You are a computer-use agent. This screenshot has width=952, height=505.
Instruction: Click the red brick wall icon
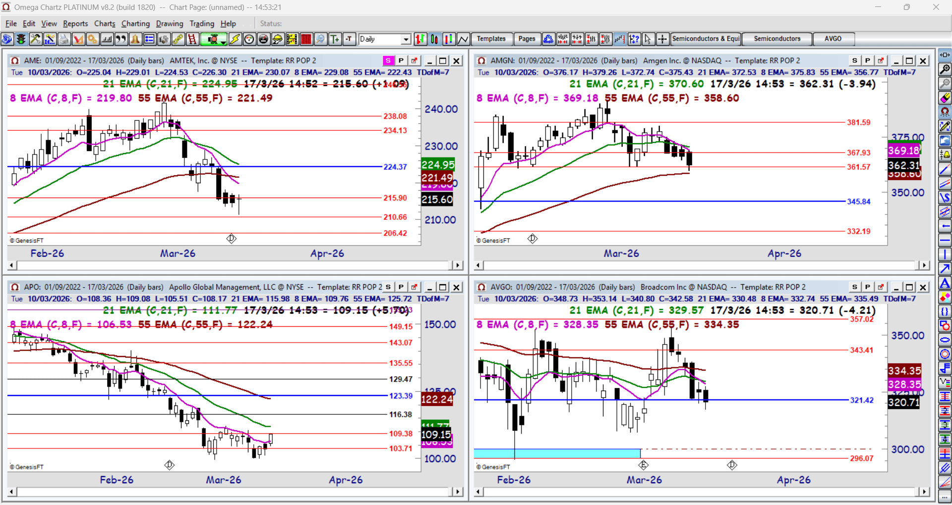[x=306, y=39]
